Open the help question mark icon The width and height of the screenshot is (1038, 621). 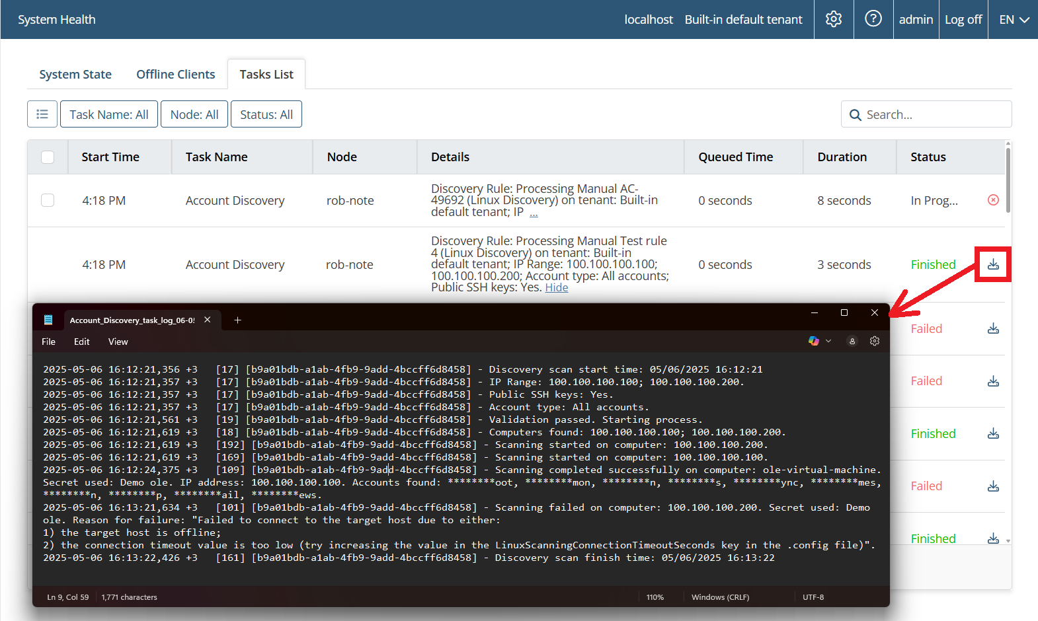(873, 19)
